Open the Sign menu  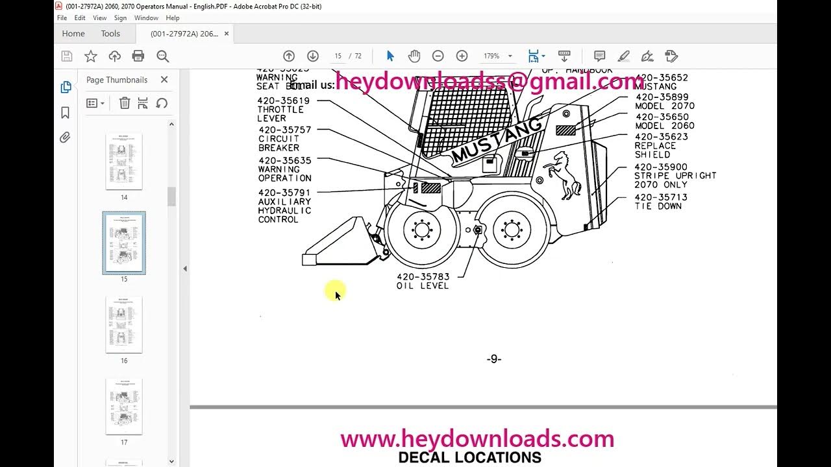coord(120,18)
